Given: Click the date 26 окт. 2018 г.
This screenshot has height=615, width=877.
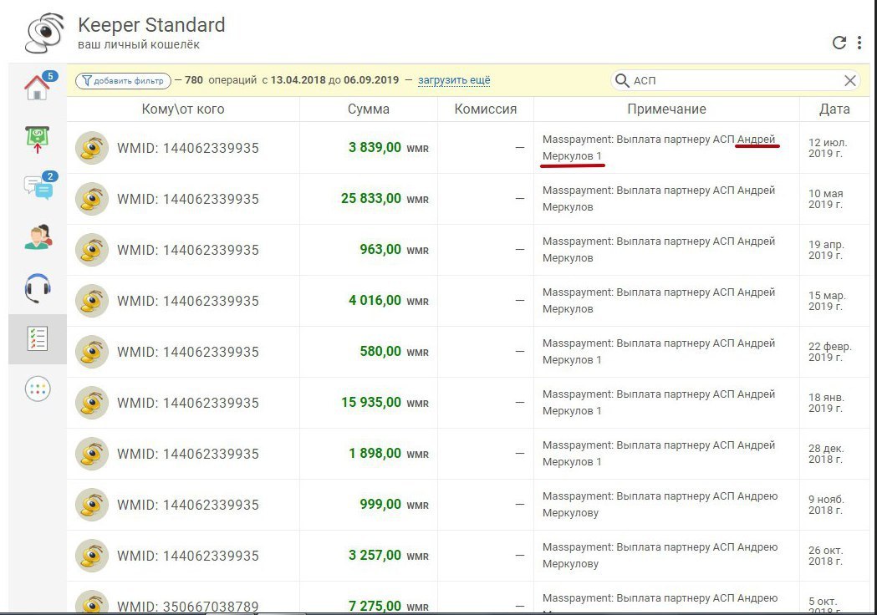Looking at the screenshot, I should pyautogui.click(x=825, y=555).
